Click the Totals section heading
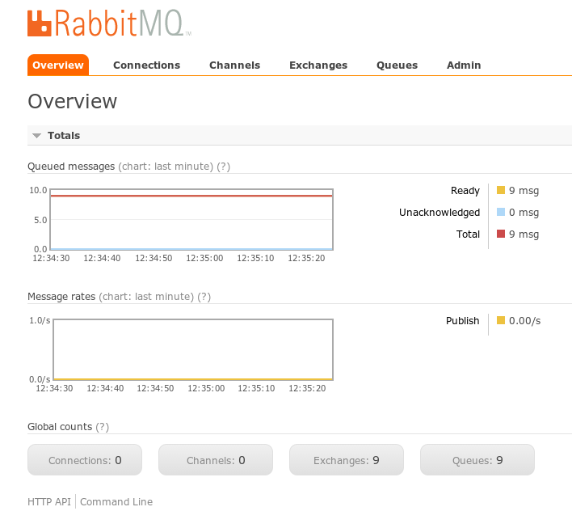Image resolution: width=572 pixels, height=528 pixels. (64, 136)
